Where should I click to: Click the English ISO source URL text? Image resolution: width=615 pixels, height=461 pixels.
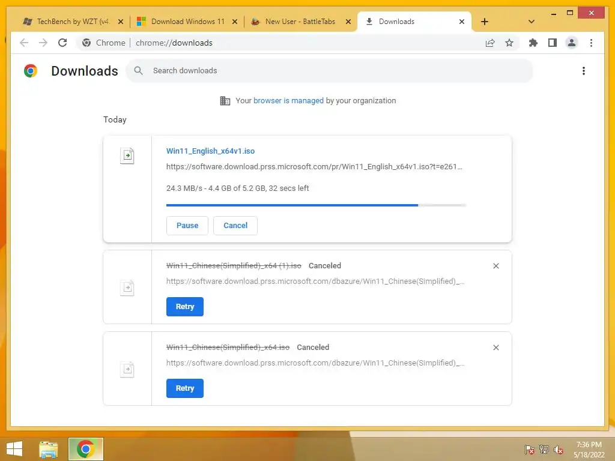pos(314,167)
